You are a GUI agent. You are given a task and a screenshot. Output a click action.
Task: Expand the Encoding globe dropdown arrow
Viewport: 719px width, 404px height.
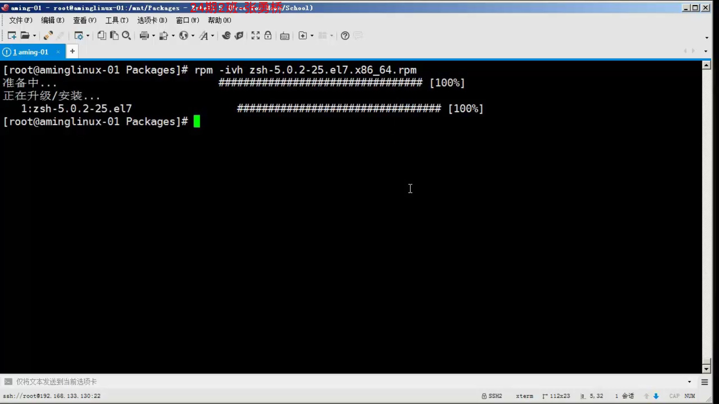coord(193,36)
